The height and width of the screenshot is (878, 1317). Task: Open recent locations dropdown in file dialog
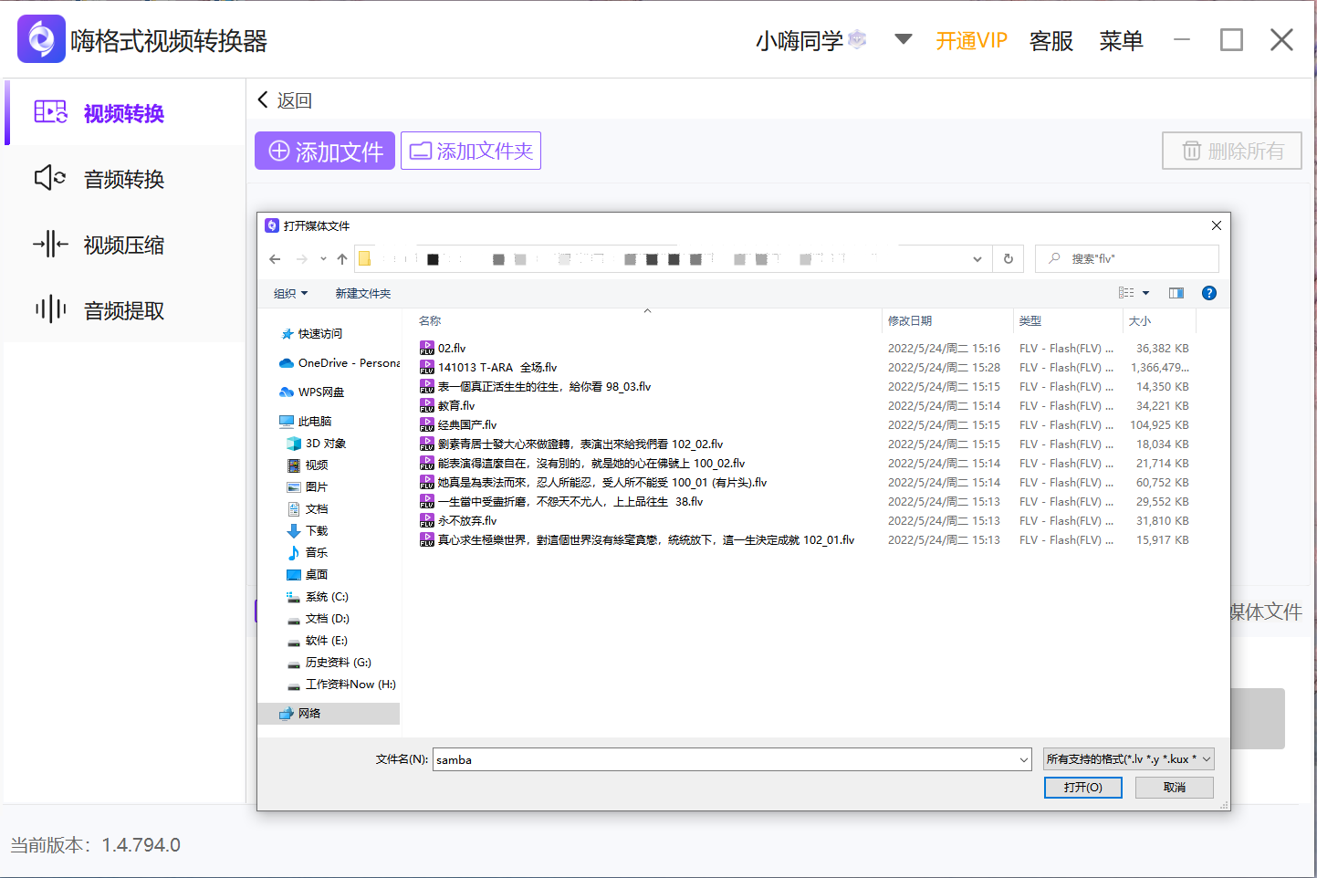323,259
